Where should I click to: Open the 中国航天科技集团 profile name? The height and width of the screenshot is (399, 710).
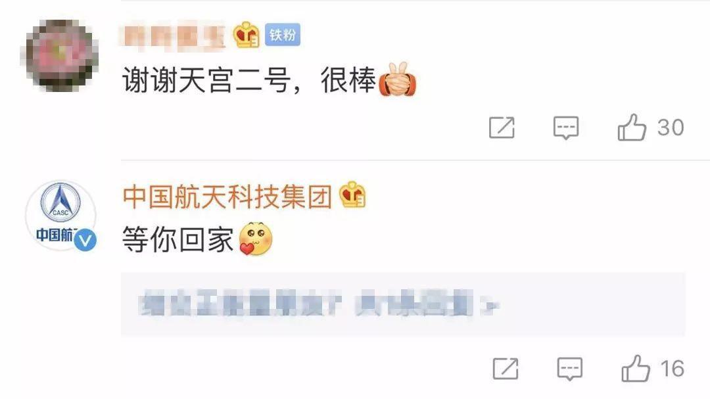tap(227, 197)
